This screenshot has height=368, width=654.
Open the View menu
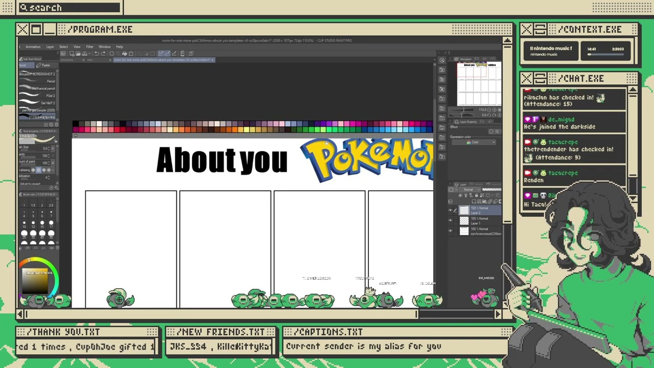[77, 47]
